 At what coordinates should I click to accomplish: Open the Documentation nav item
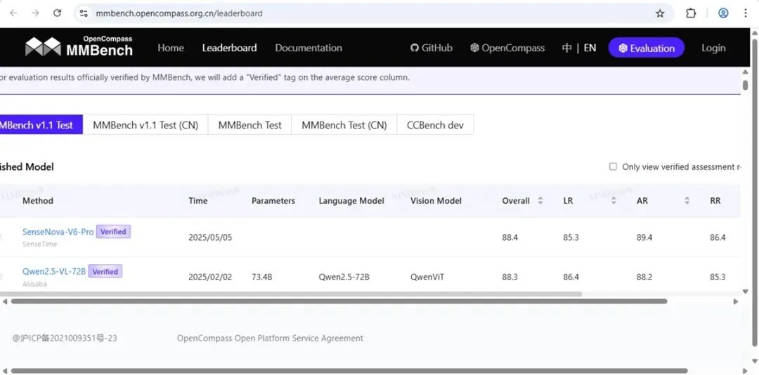(309, 48)
